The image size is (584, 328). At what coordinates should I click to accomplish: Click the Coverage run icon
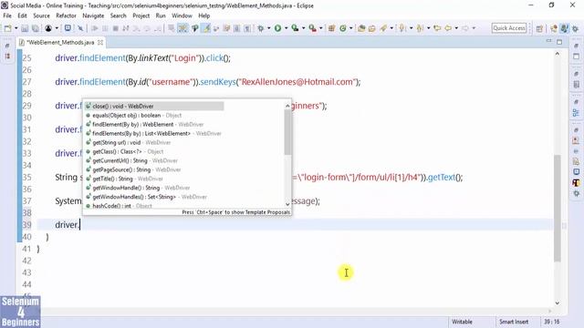tap(295, 28)
